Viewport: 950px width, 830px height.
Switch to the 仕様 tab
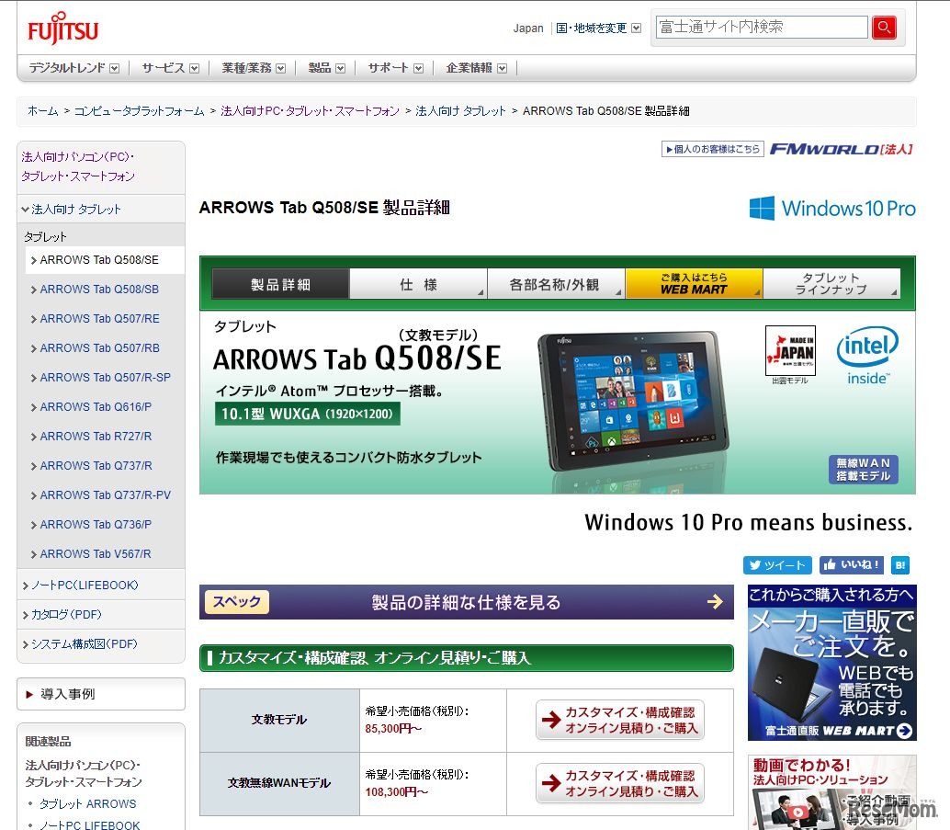coord(418,285)
